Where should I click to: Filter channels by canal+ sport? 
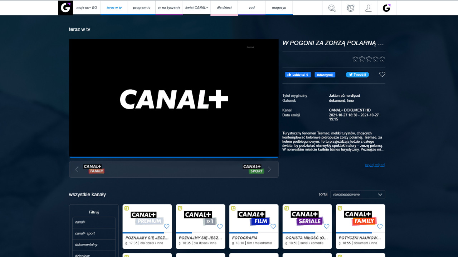94,233
